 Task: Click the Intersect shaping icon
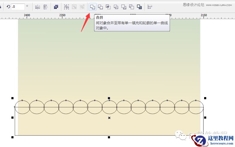(x=108, y=7)
